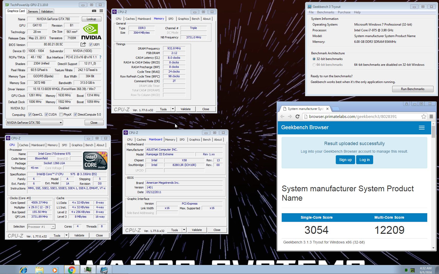Click the Chrome user profile icon
Image resolution: width=439 pixels, height=274 pixels.
[406, 104]
